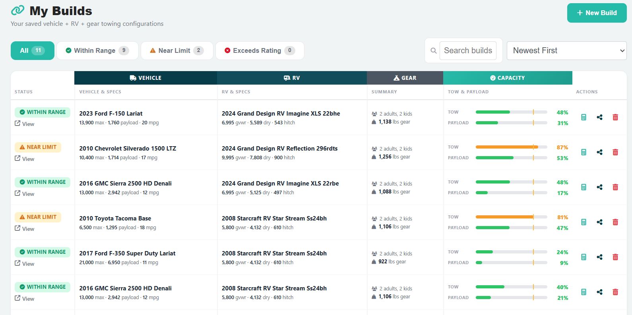Select the 2023 Ford F-150 Lariat vehicle name

pyautogui.click(x=111, y=114)
